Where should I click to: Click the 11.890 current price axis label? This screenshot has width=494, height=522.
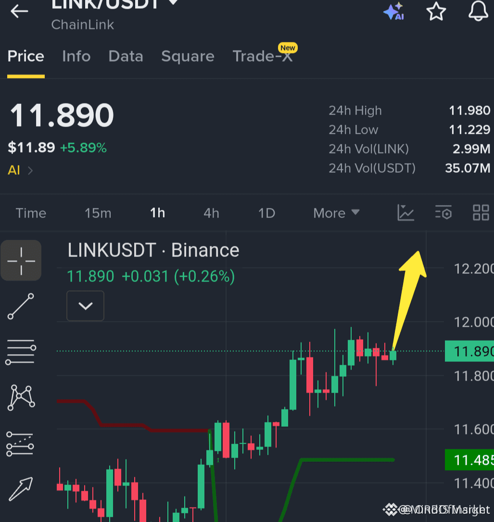(x=469, y=351)
